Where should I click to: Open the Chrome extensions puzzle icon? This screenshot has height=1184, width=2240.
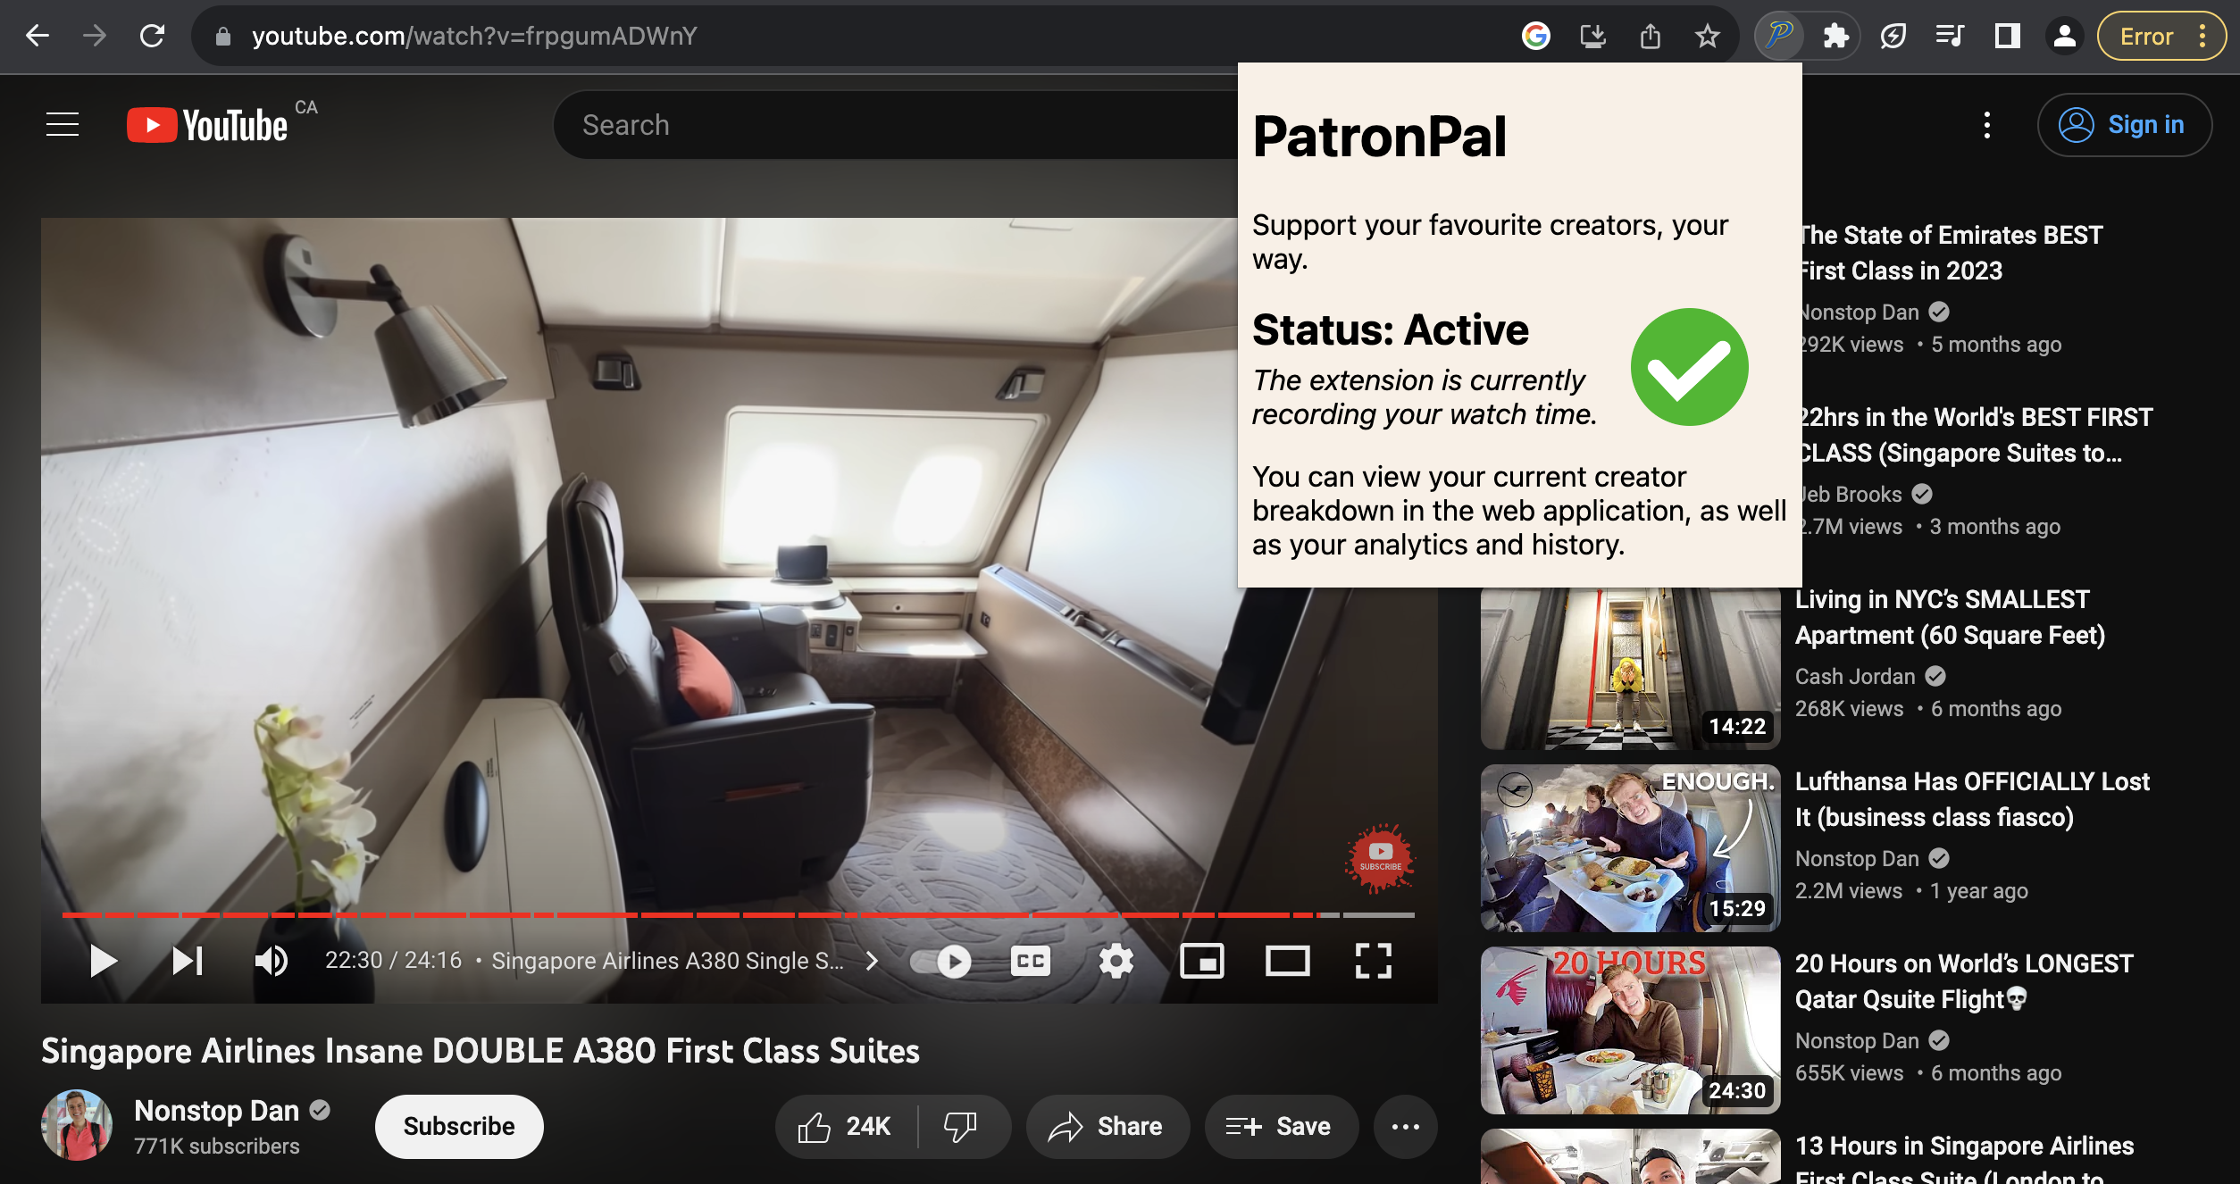coord(1835,36)
